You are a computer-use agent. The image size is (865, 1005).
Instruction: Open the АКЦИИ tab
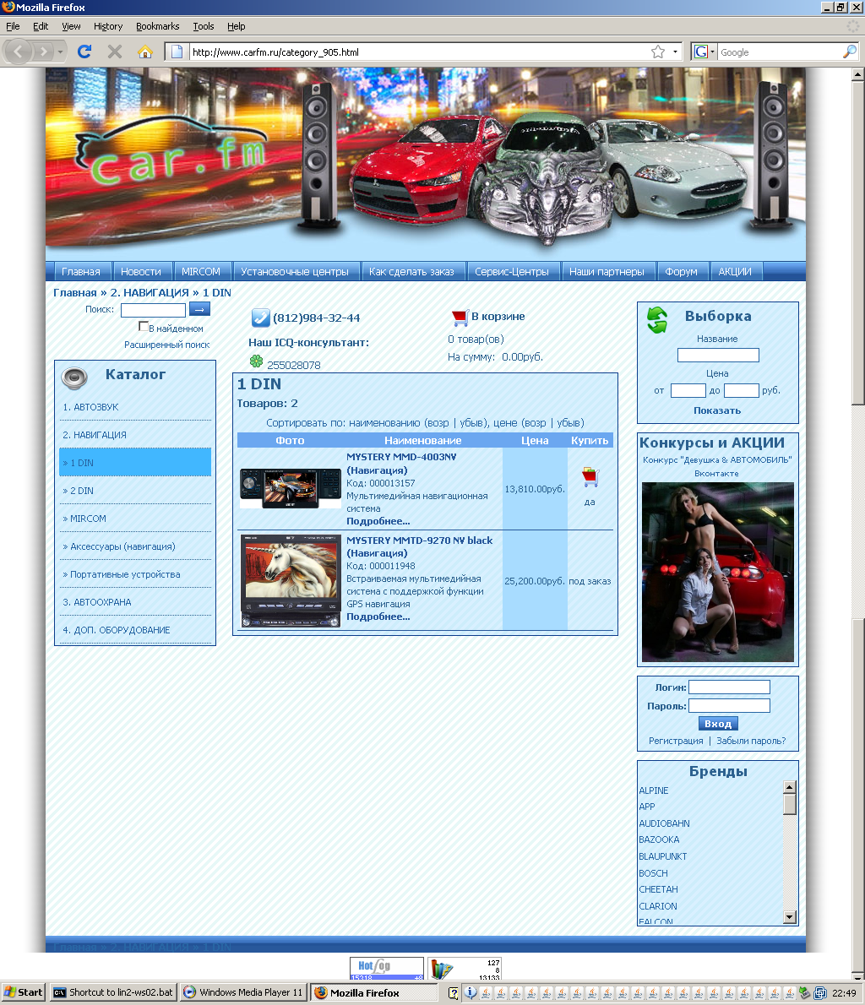[735, 272]
